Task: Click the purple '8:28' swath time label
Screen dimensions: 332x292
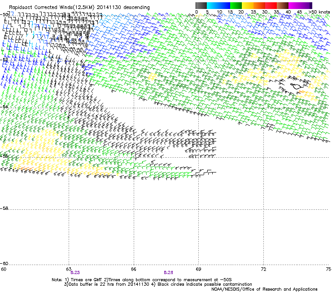Action: [x=168, y=273]
